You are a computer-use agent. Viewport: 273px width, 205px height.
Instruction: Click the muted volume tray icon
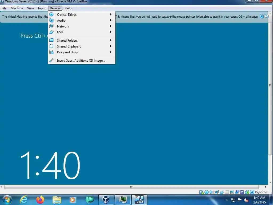(246, 200)
